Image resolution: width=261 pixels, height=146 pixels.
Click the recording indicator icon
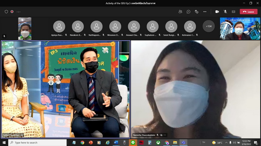[x=12, y=12]
